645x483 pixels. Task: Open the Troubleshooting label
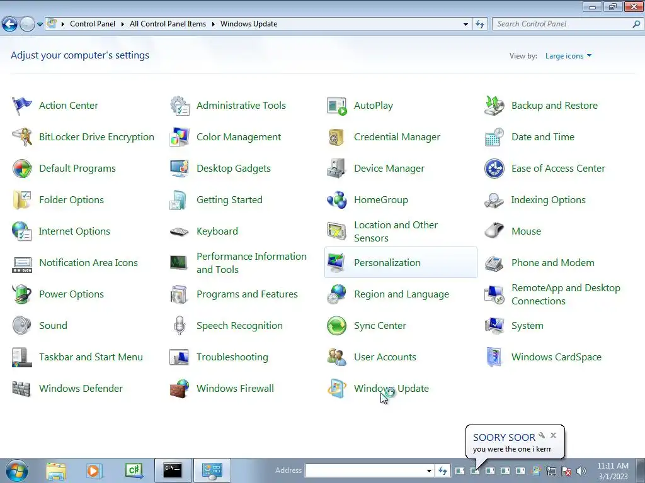tap(232, 357)
